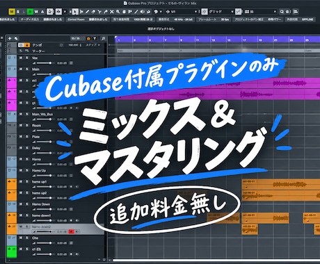Open track presets icon beside Add Track
Image resolution: width=320 pixels, height=264 pixels.
16,38
